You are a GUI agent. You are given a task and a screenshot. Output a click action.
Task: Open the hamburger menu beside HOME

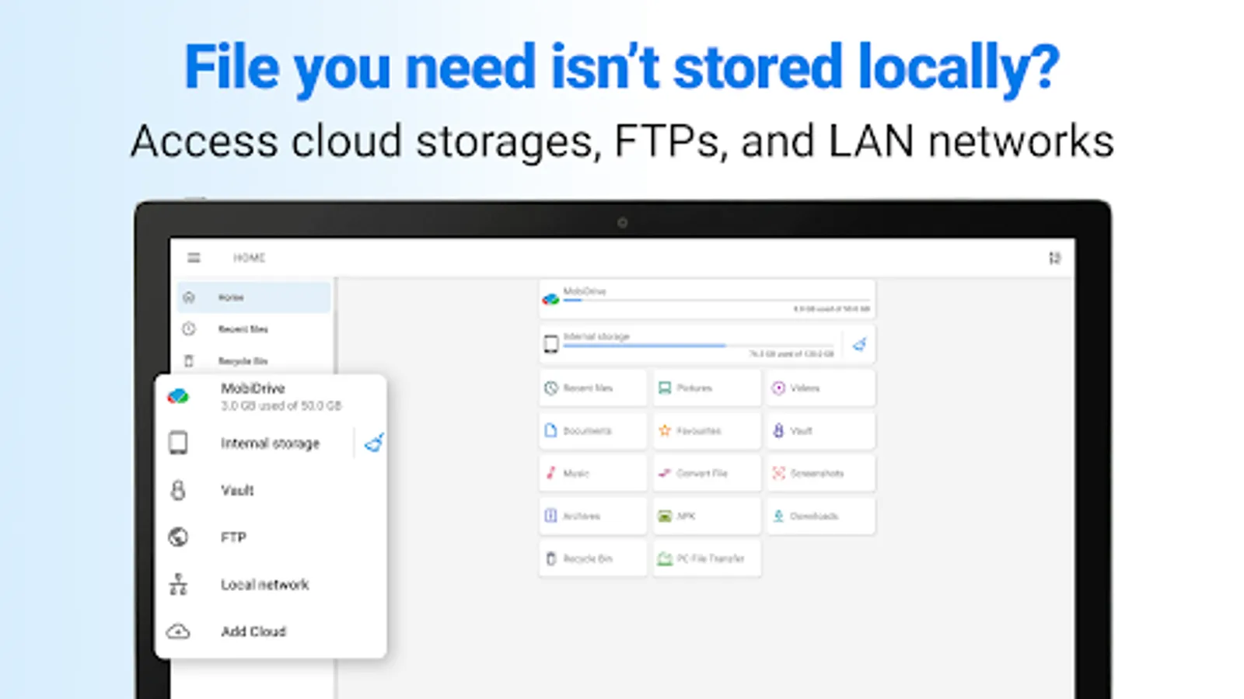(194, 258)
